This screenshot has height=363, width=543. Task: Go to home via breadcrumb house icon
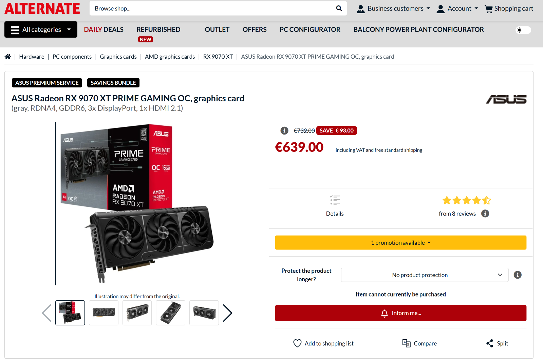(x=8, y=57)
